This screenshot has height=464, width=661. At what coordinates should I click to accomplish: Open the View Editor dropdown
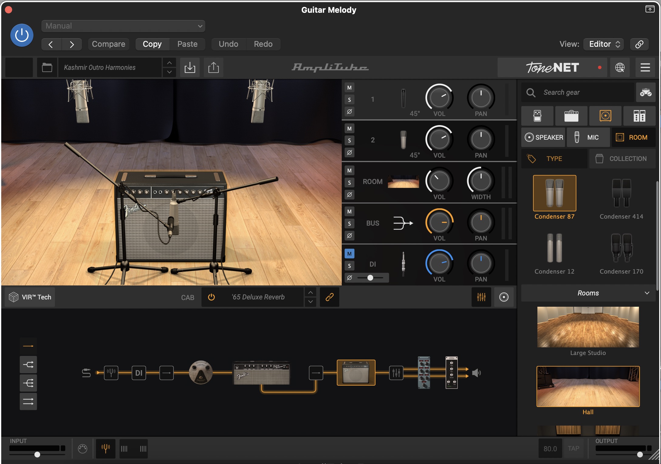click(604, 44)
